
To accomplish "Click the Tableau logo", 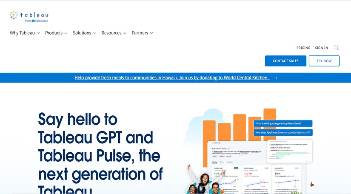I will pyautogui.click(x=29, y=16).
